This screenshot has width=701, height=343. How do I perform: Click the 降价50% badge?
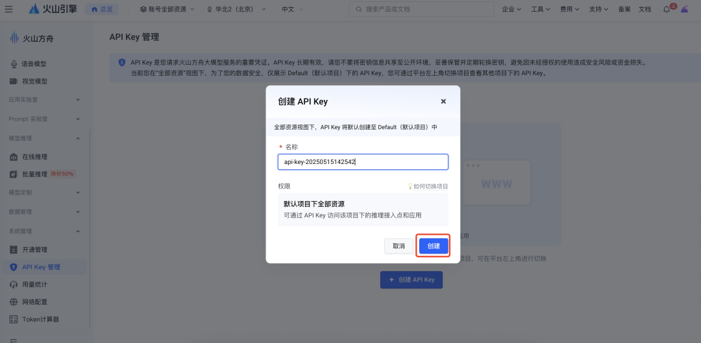tap(62, 174)
